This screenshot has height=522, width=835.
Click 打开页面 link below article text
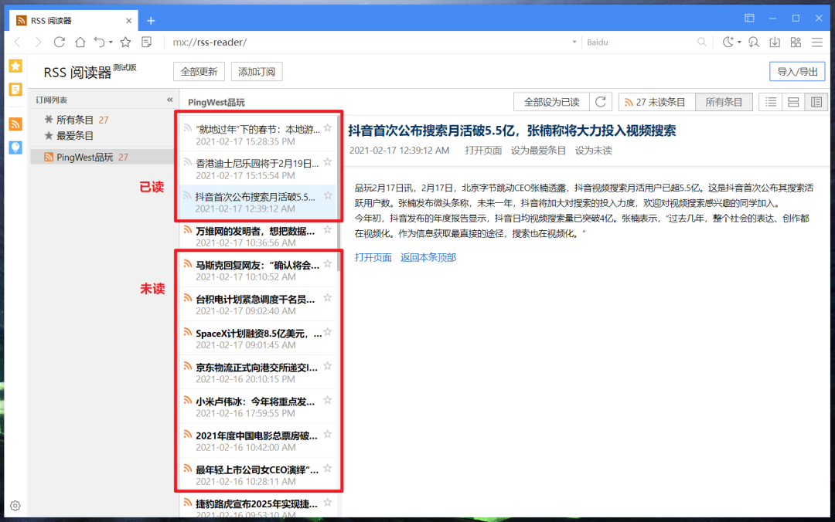pyautogui.click(x=373, y=258)
